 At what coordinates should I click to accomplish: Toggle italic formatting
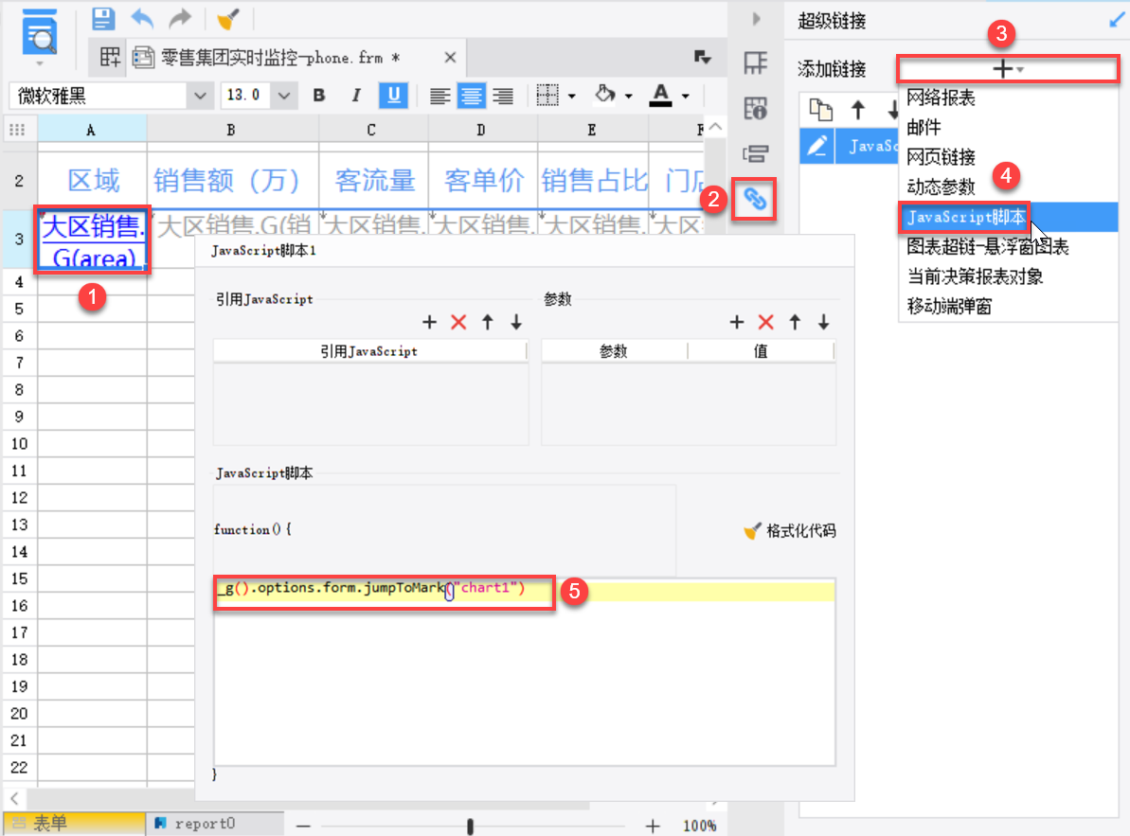coord(356,95)
